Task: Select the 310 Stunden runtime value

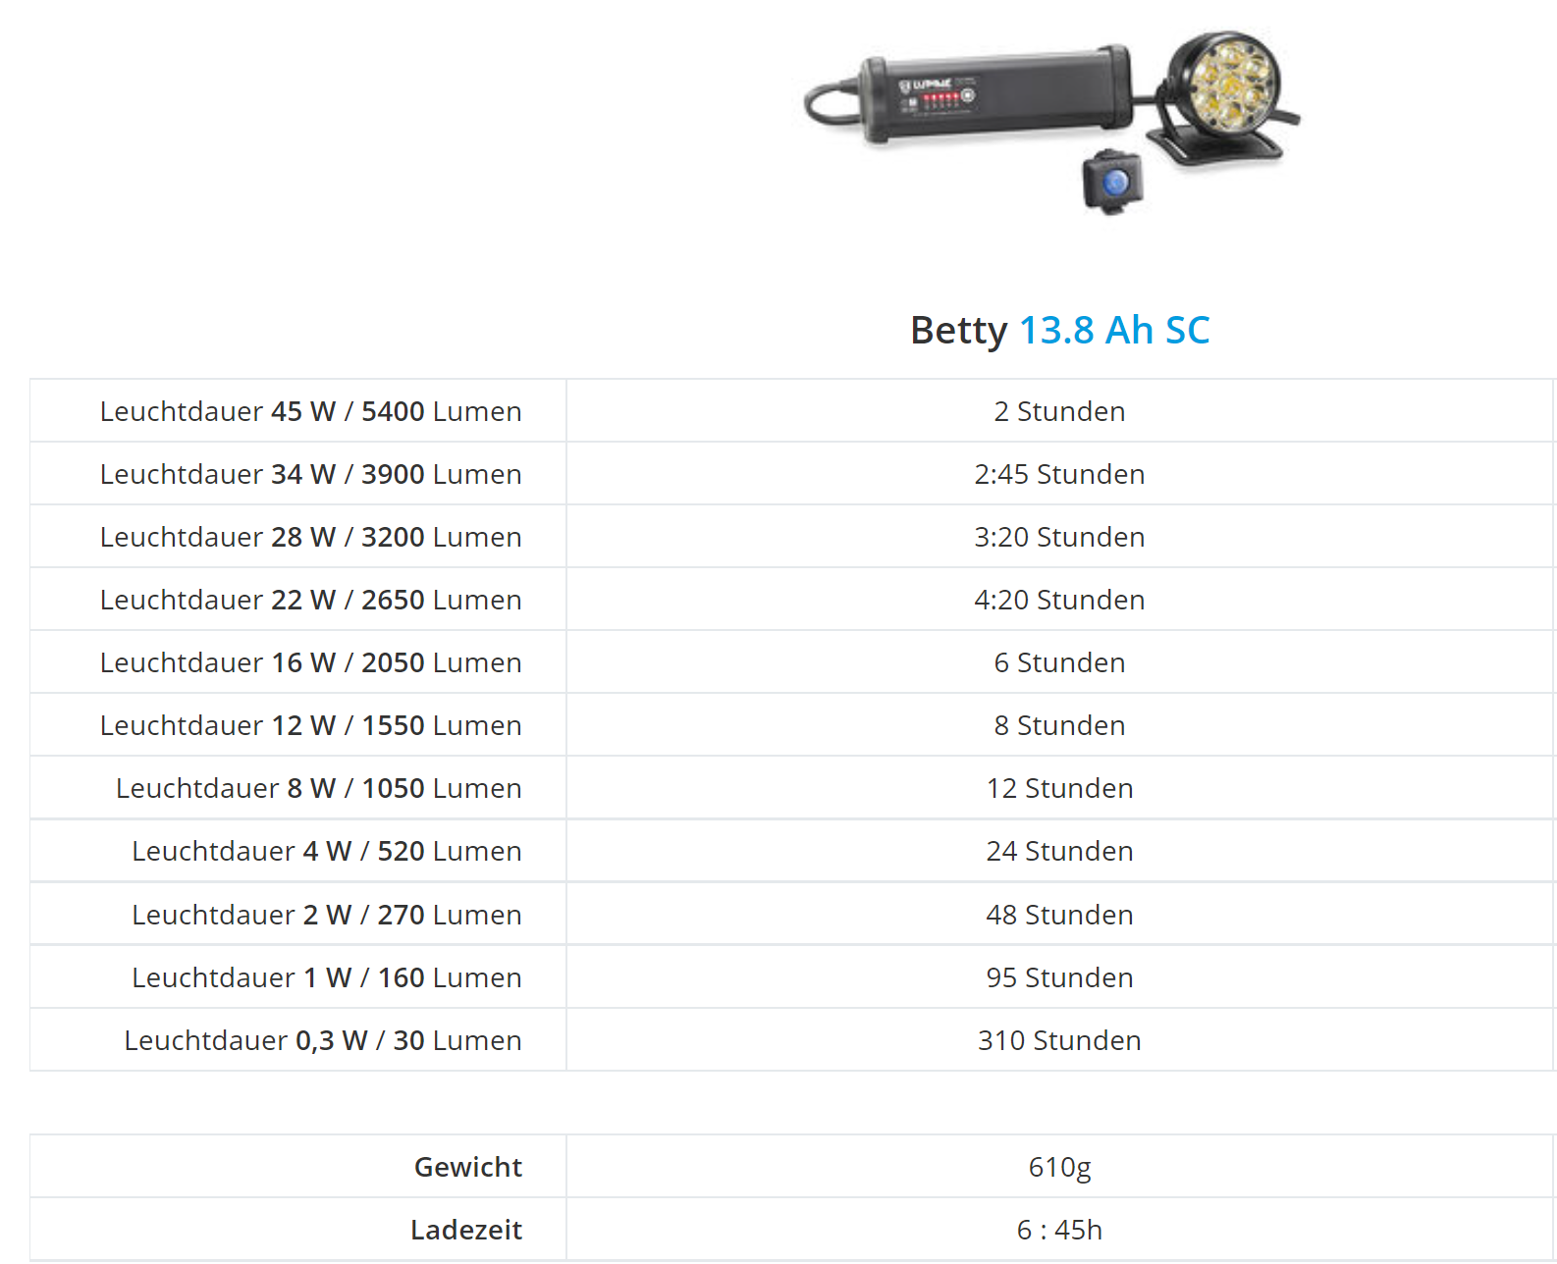Action: (1059, 1040)
